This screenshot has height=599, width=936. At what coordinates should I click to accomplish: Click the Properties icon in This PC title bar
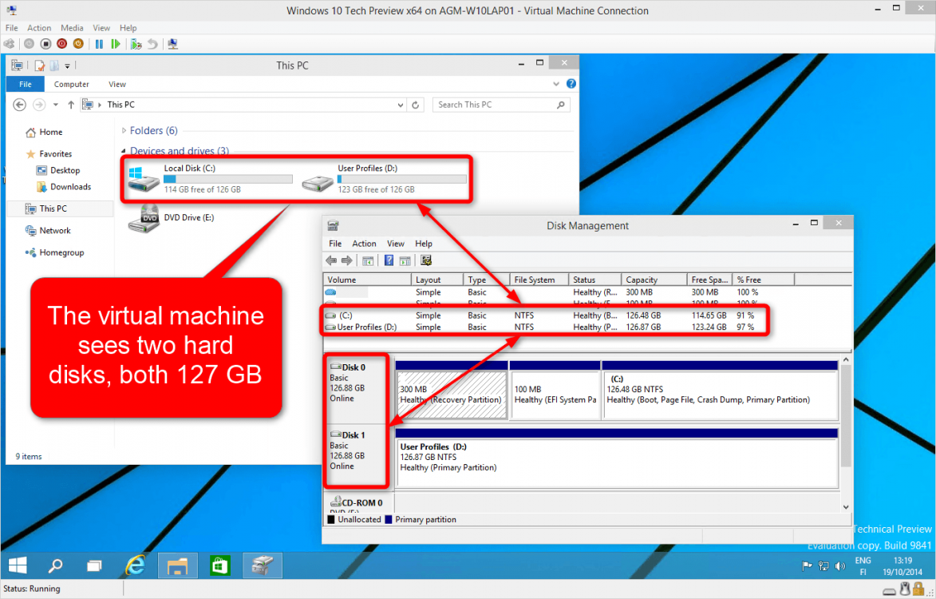(x=39, y=65)
